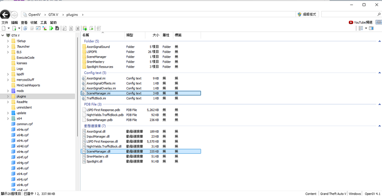Viewport: 382px width, 196px height.
Task: Open the 收藏 menu
Action: [x=34, y=23]
